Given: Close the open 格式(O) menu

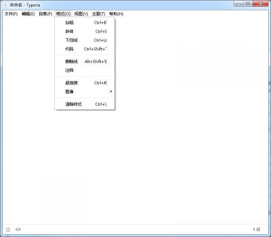Looking at the screenshot, I should click(x=63, y=14).
